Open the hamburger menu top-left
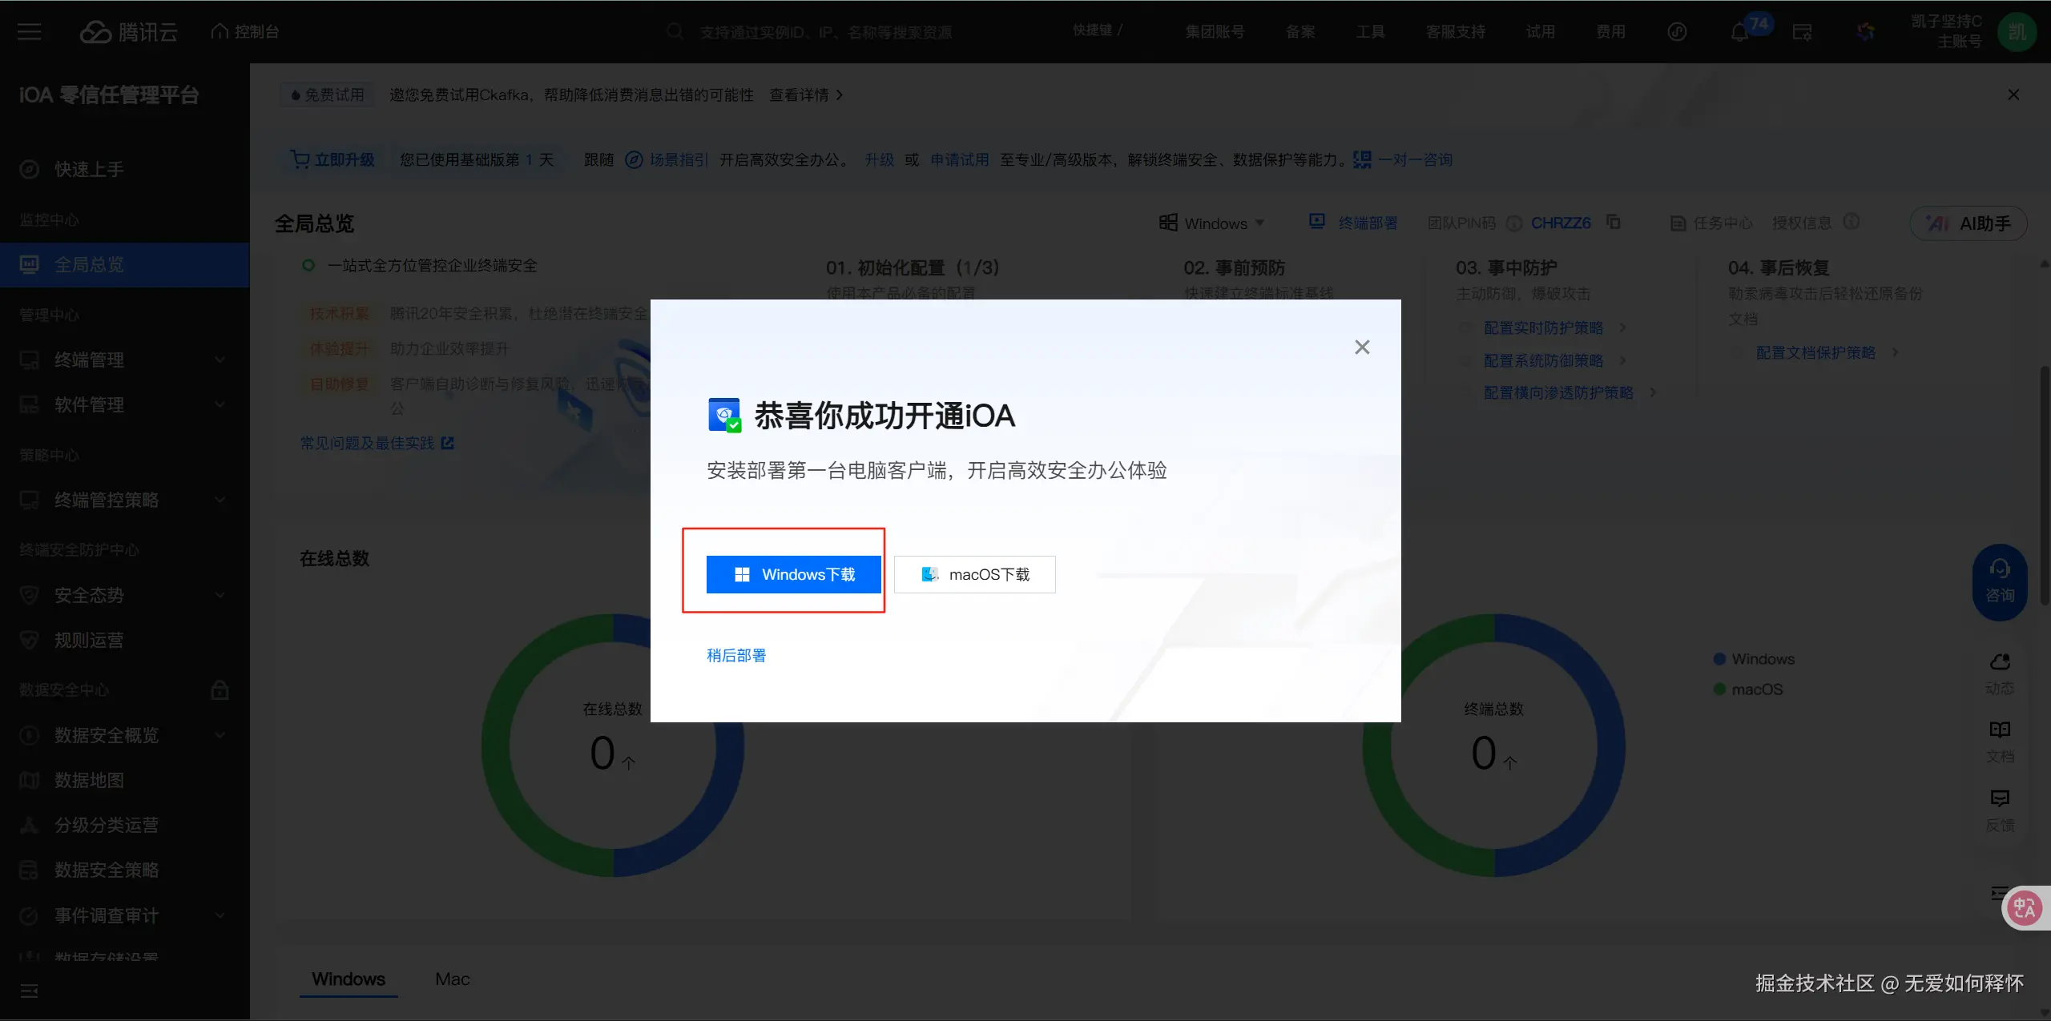Screen dimensions: 2051x1021 click(x=29, y=32)
